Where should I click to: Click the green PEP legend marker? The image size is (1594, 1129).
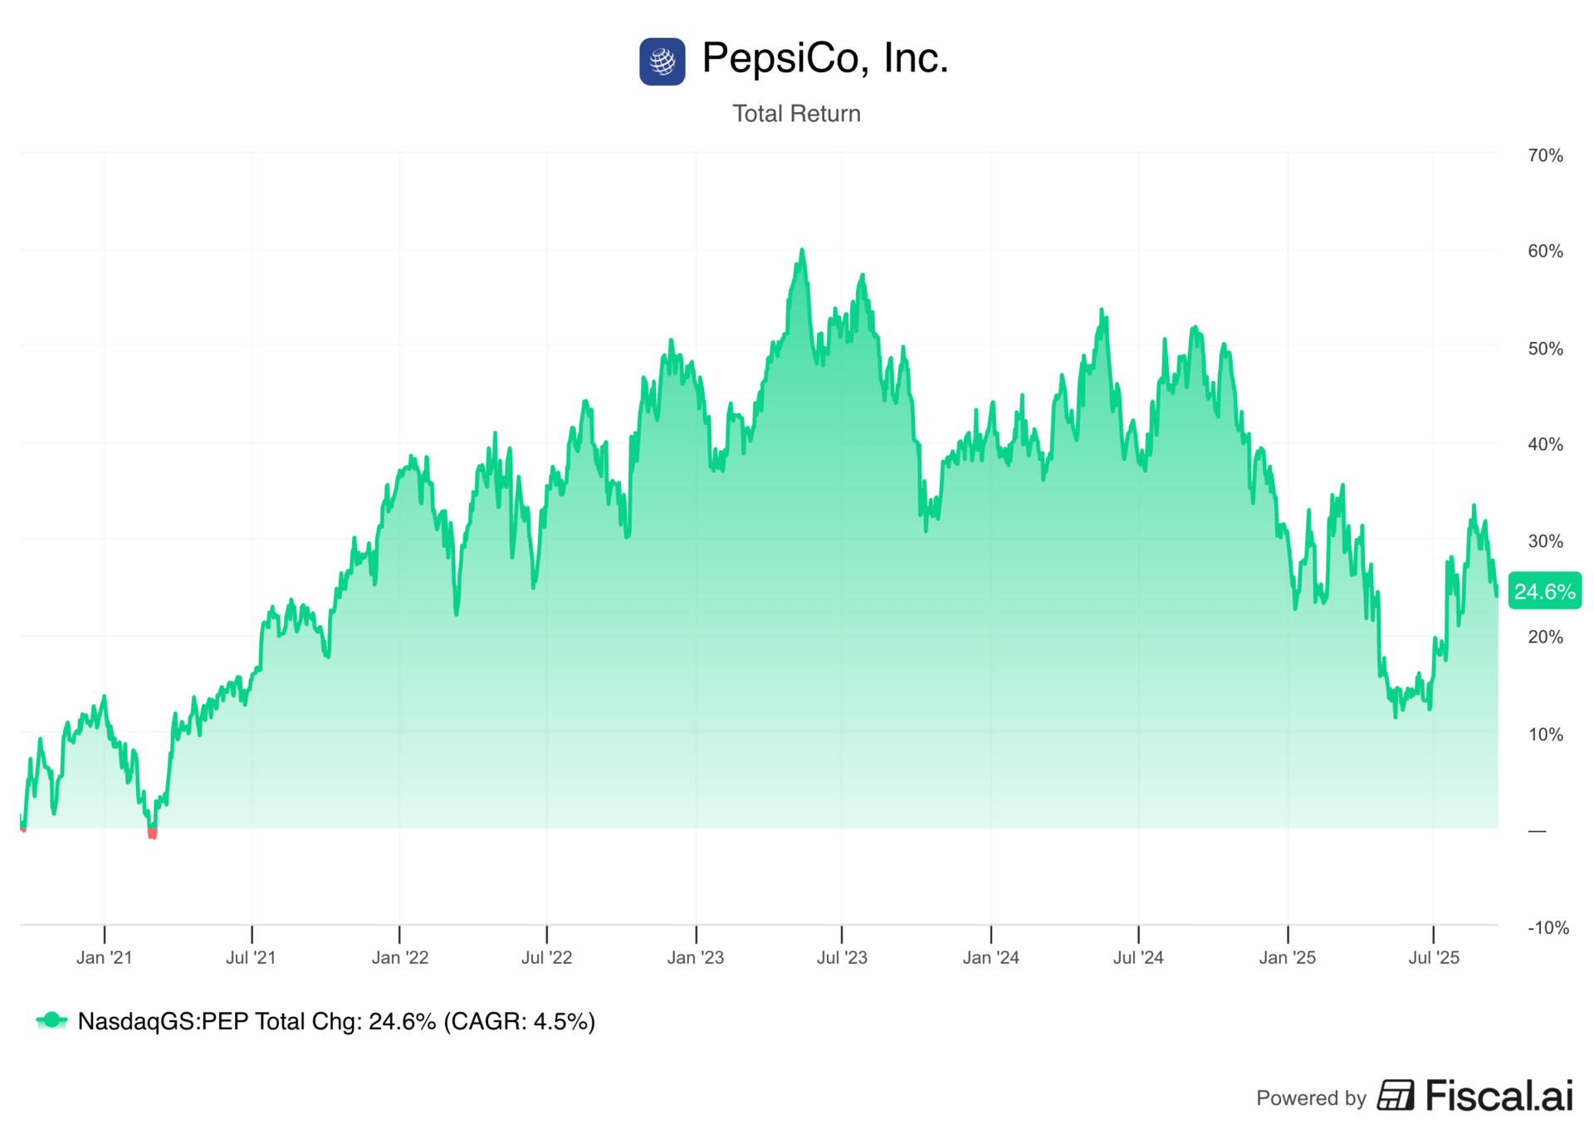51,1020
